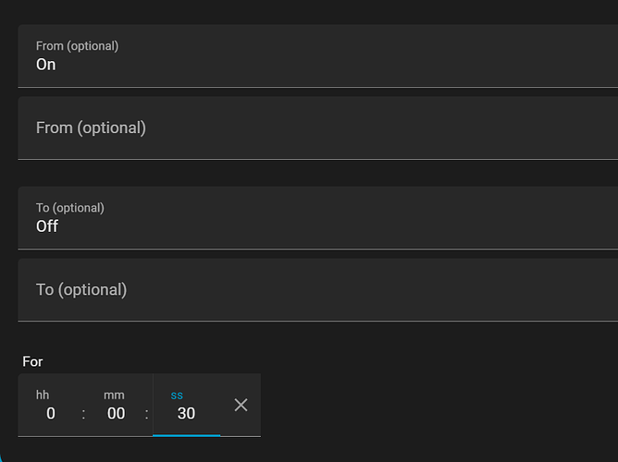
Task: Focus the hh hours input
Action: coord(50,406)
